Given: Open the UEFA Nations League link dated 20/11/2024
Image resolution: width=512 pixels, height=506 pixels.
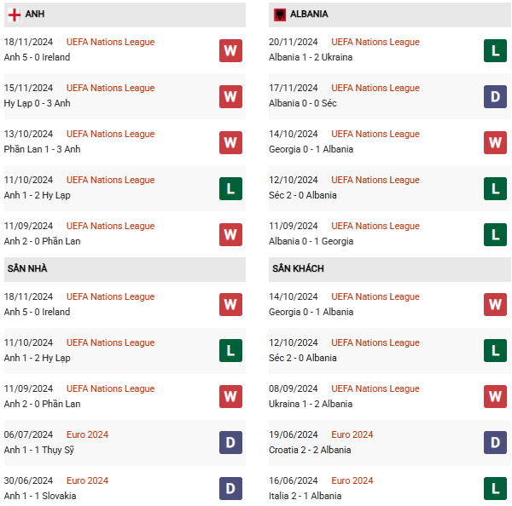Looking at the screenshot, I should tap(375, 42).
